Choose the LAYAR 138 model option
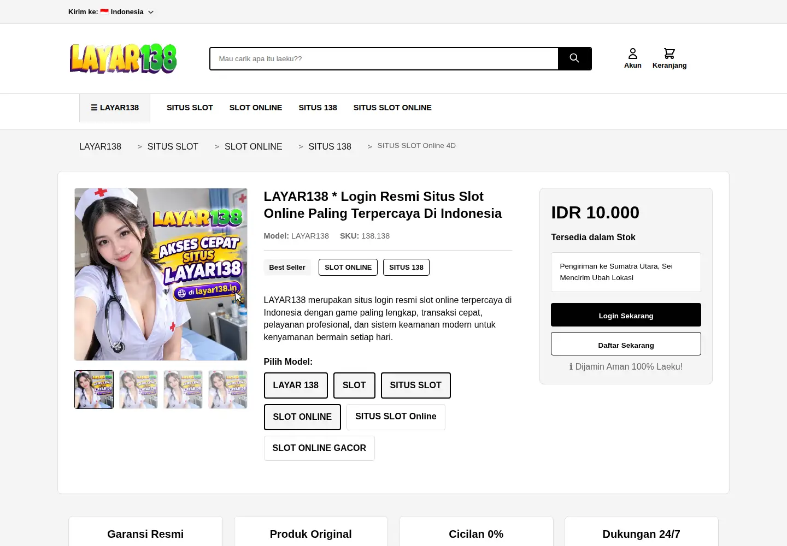This screenshot has height=546, width=787. (296, 385)
